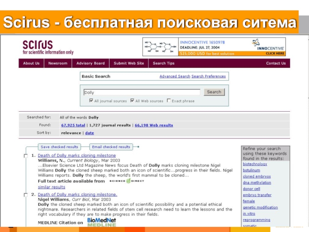Screen dimensions: 309x232
Task: Refine search with botulinum keyword
Action: pos(251,170)
